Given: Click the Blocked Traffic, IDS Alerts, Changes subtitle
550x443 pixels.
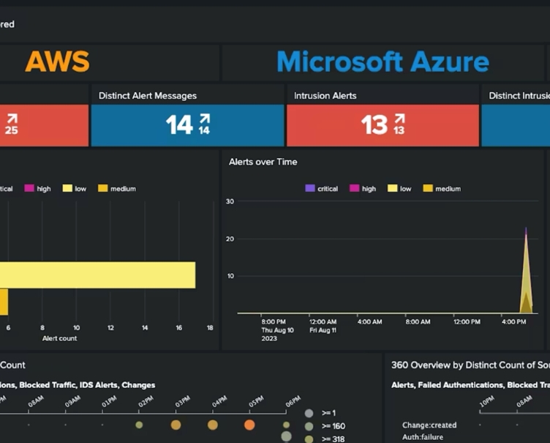Looking at the screenshot, I should [87, 385].
